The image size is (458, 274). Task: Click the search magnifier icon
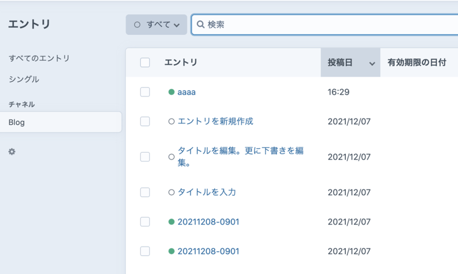point(200,25)
